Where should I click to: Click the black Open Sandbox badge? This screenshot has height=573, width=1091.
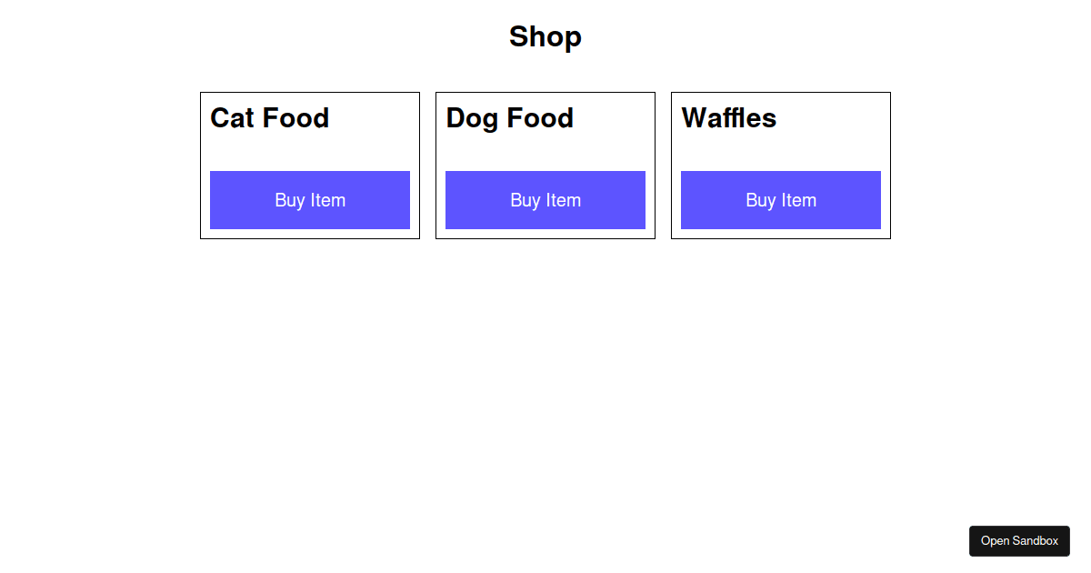[1019, 541]
